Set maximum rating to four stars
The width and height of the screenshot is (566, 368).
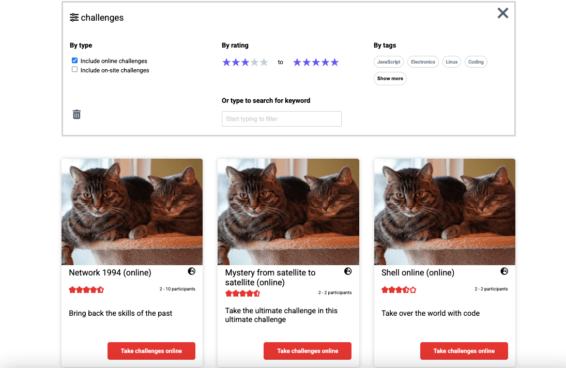325,63
